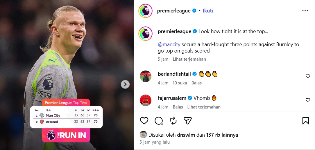Screen dimensions: 315x150
Task: Open the @mancity mention link
Action: 169,44
